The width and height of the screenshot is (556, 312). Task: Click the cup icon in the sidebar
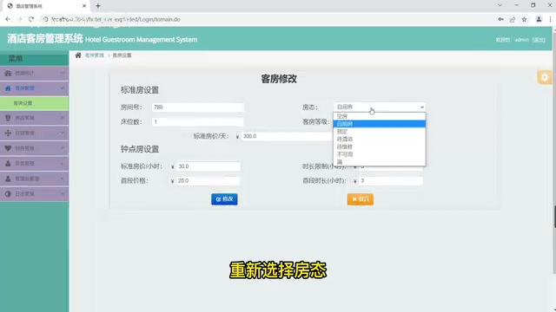click(x=8, y=118)
